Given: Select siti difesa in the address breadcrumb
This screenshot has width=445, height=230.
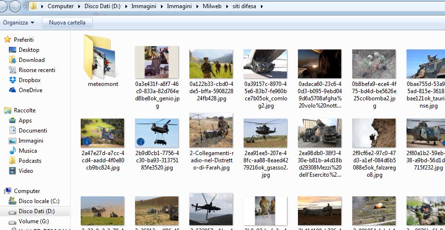Looking at the screenshot, I should (x=244, y=6).
